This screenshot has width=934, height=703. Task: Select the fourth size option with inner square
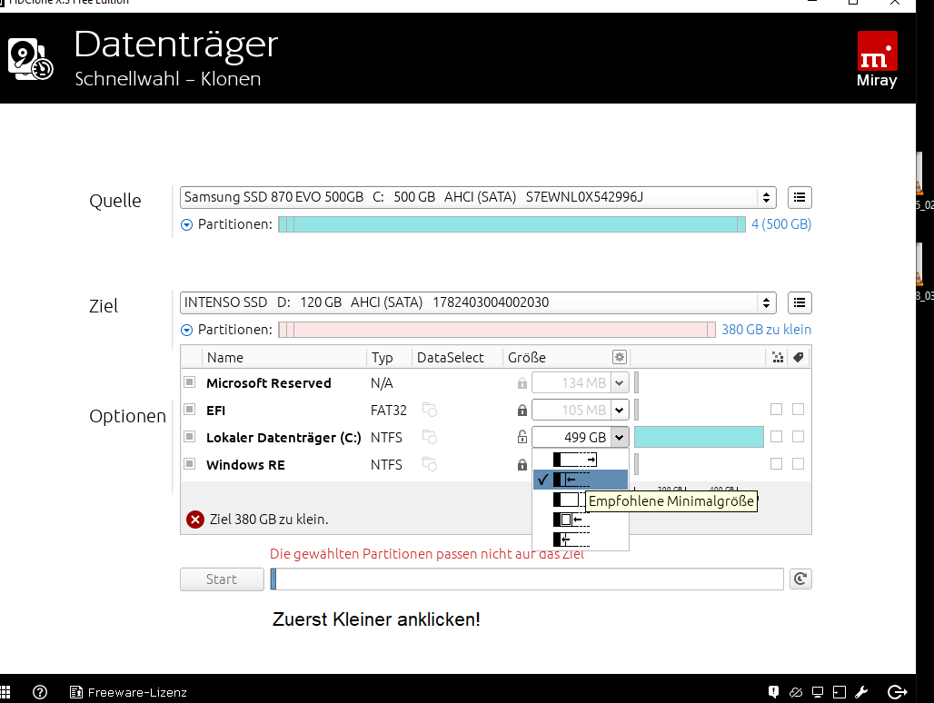coord(581,520)
